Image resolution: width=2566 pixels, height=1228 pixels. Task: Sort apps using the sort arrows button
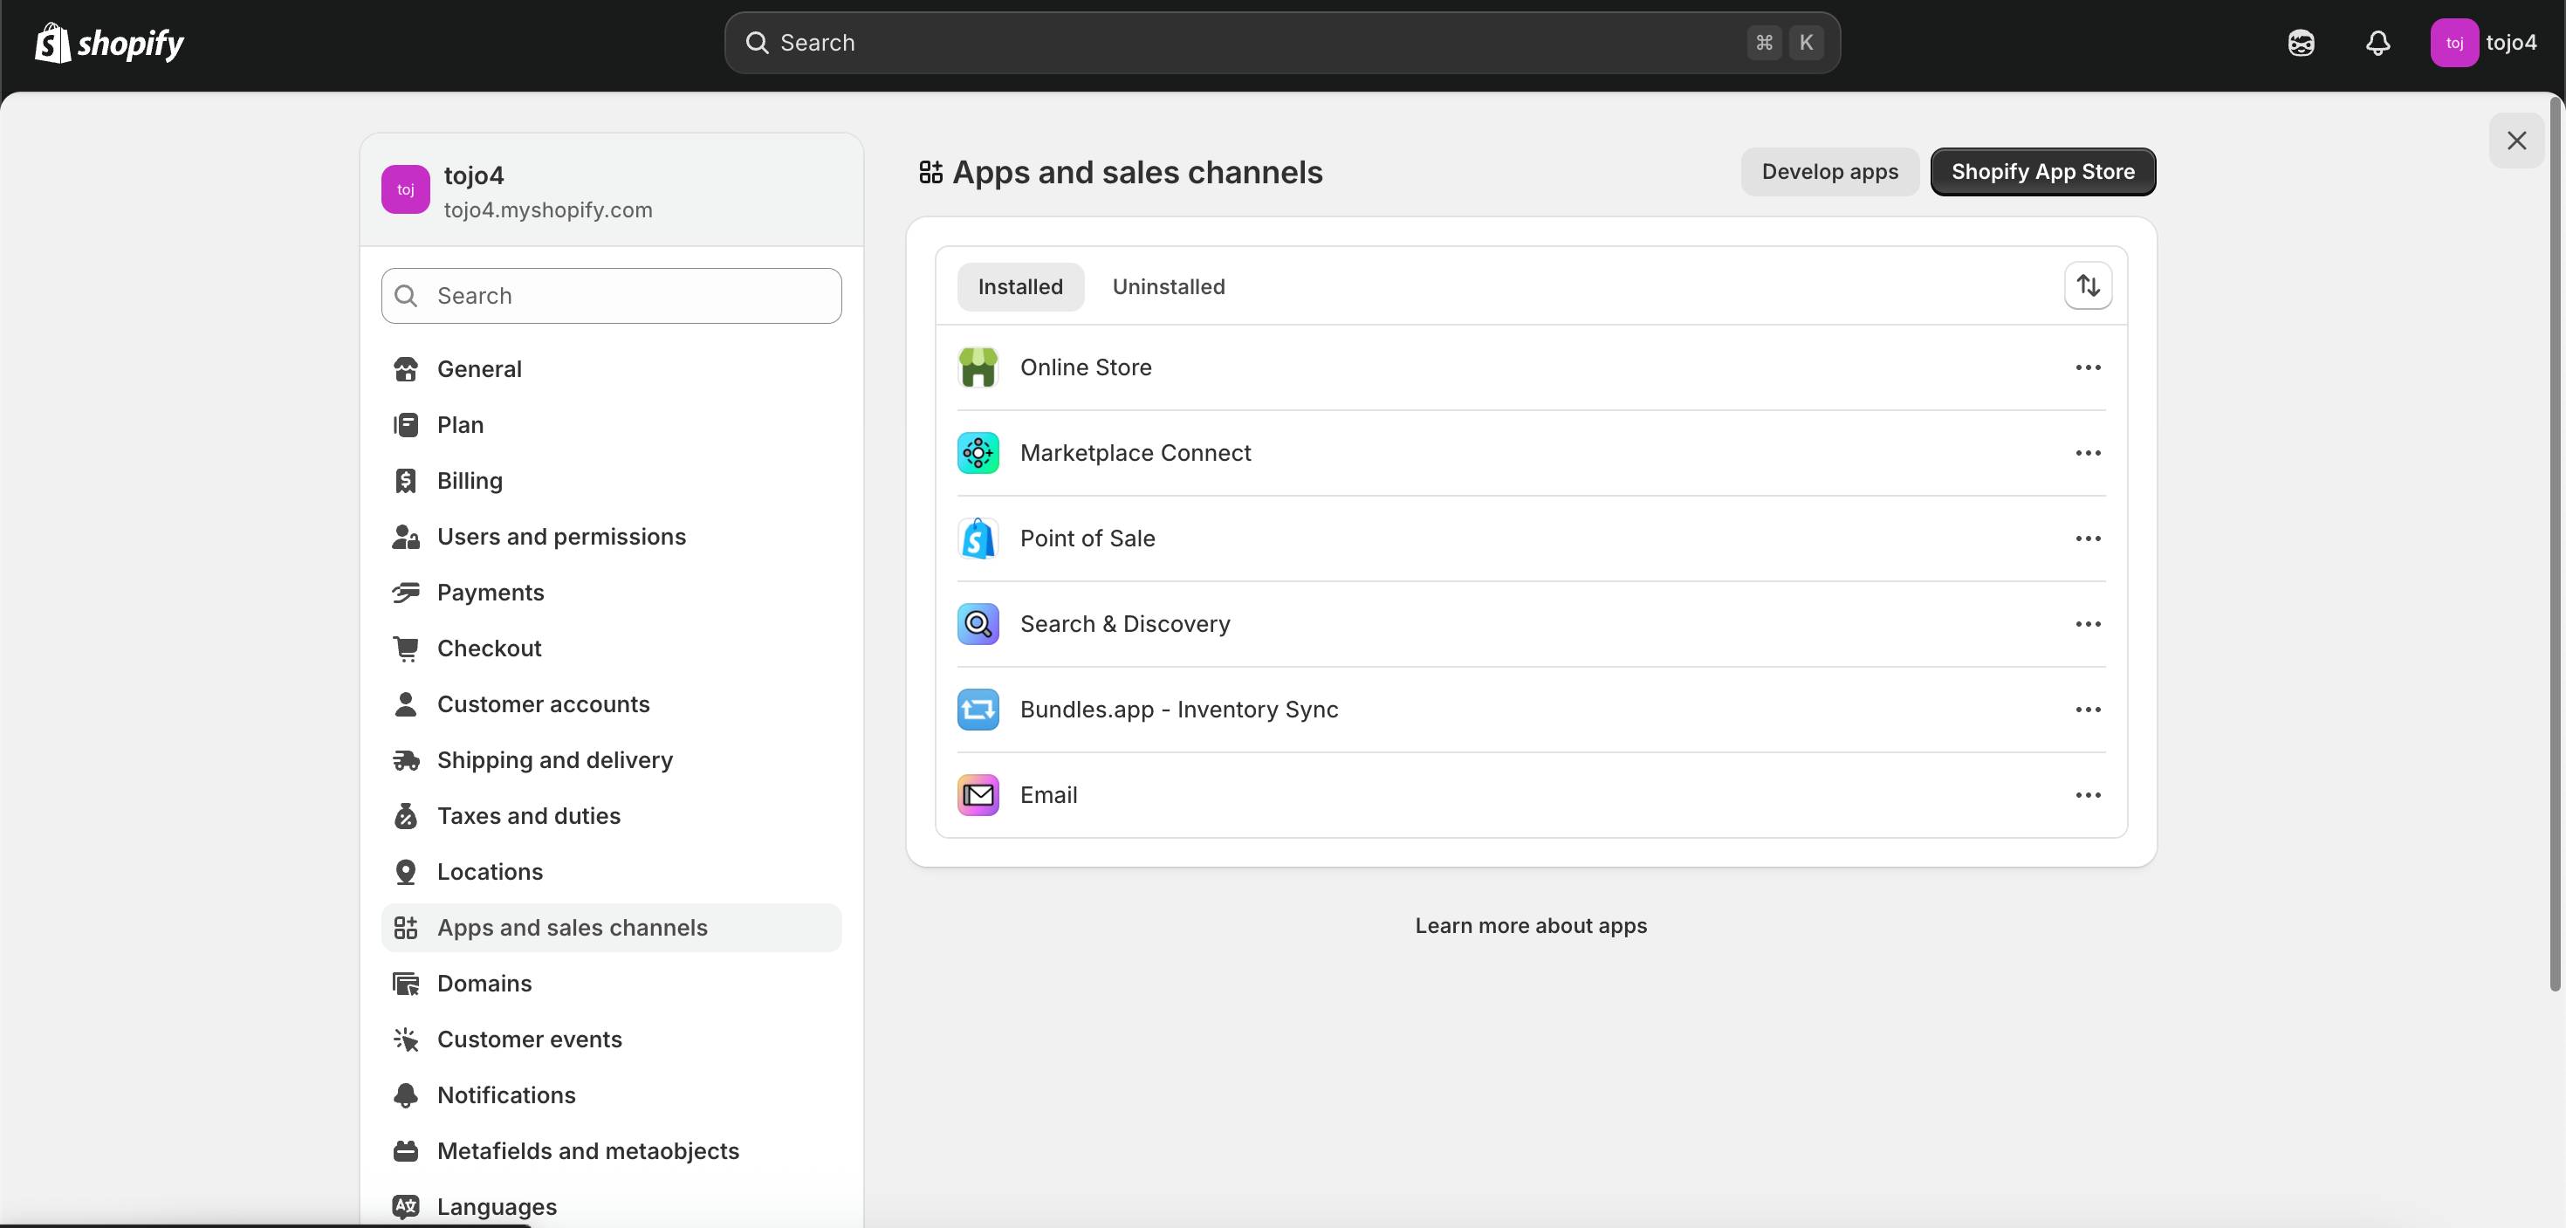click(x=2088, y=286)
